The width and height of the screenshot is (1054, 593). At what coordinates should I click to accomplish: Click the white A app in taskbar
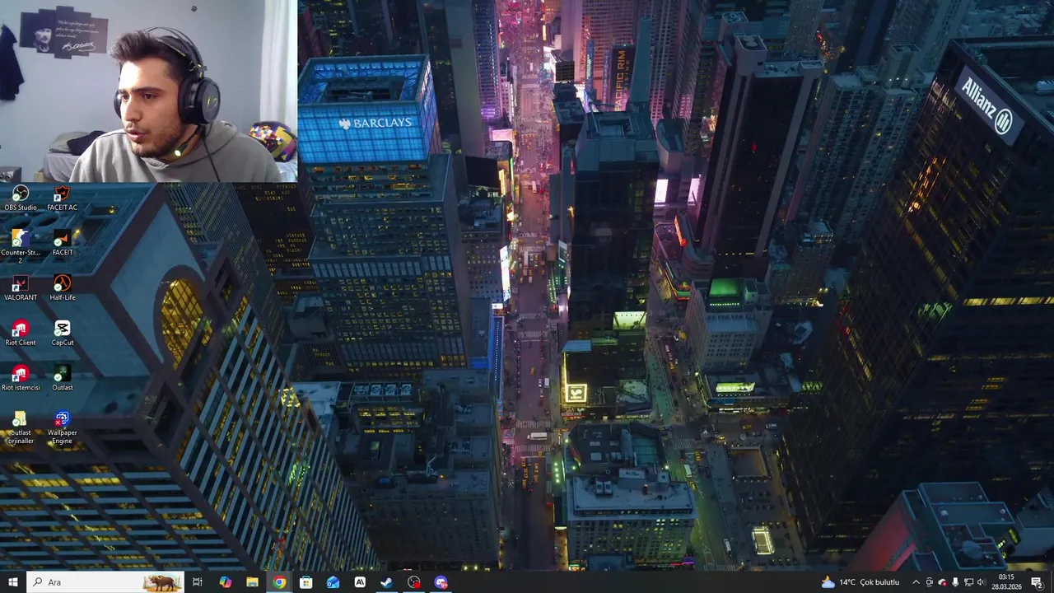[x=360, y=582]
